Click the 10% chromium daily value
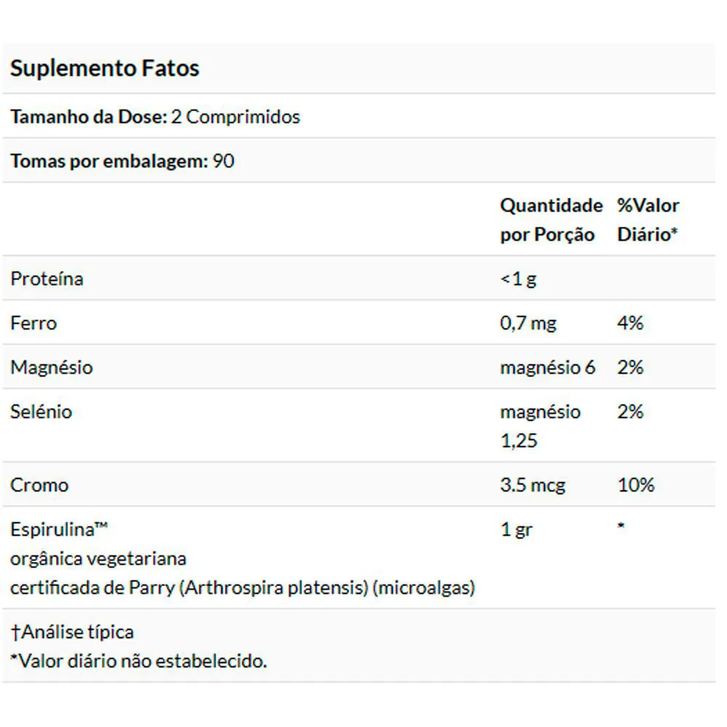The width and height of the screenshot is (727, 727). coord(635,486)
